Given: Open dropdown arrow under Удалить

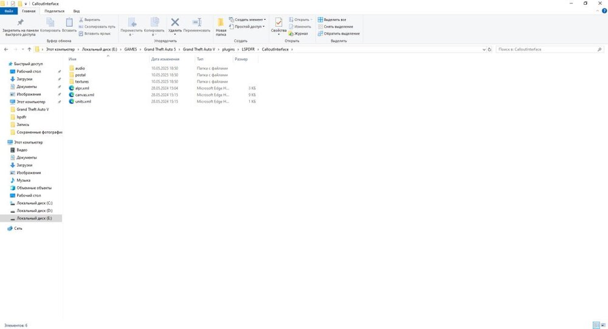Looking at the screenshot, I should 175,35.
